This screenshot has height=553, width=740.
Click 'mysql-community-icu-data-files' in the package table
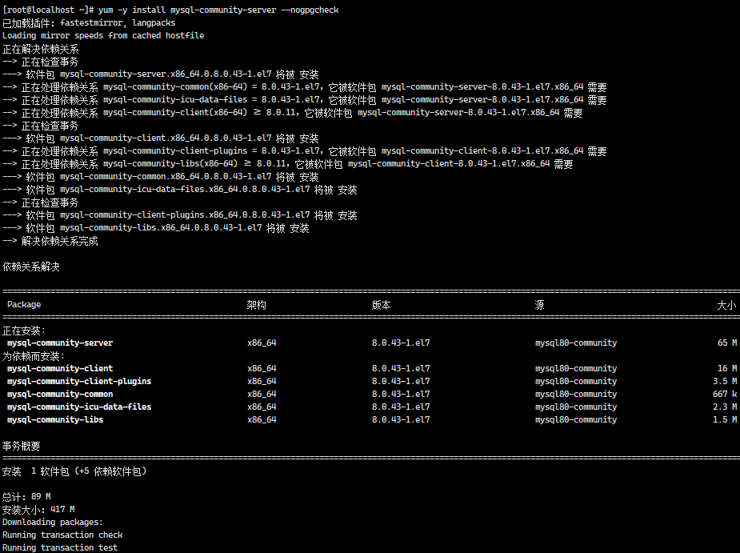79,407
